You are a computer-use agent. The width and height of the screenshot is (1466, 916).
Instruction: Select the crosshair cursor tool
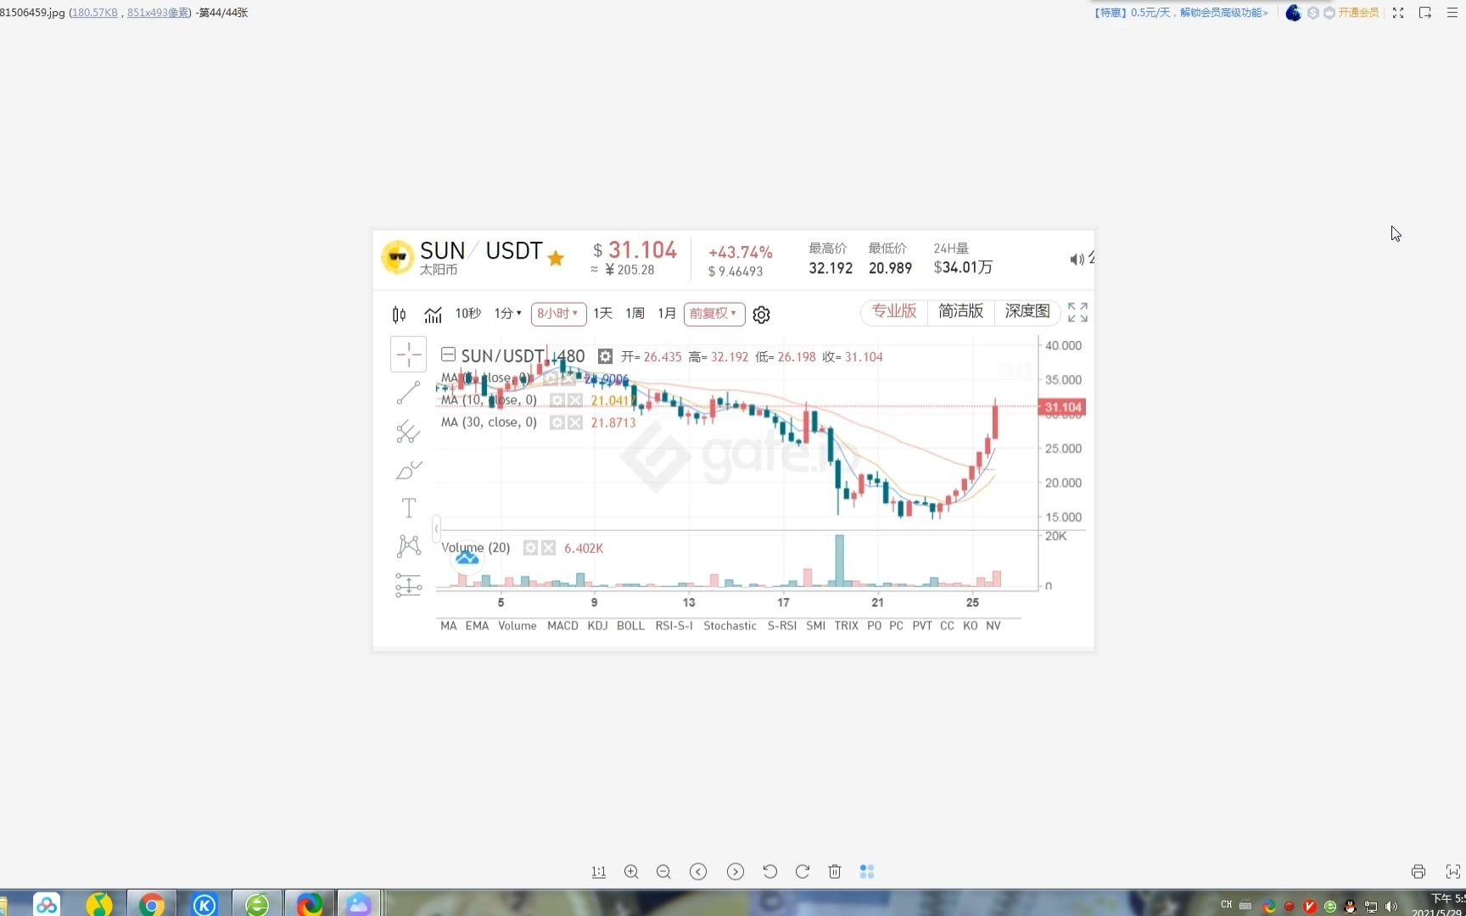[408, 354]
